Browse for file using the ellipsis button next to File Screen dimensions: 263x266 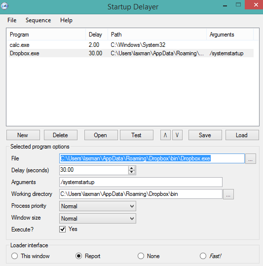251,158
